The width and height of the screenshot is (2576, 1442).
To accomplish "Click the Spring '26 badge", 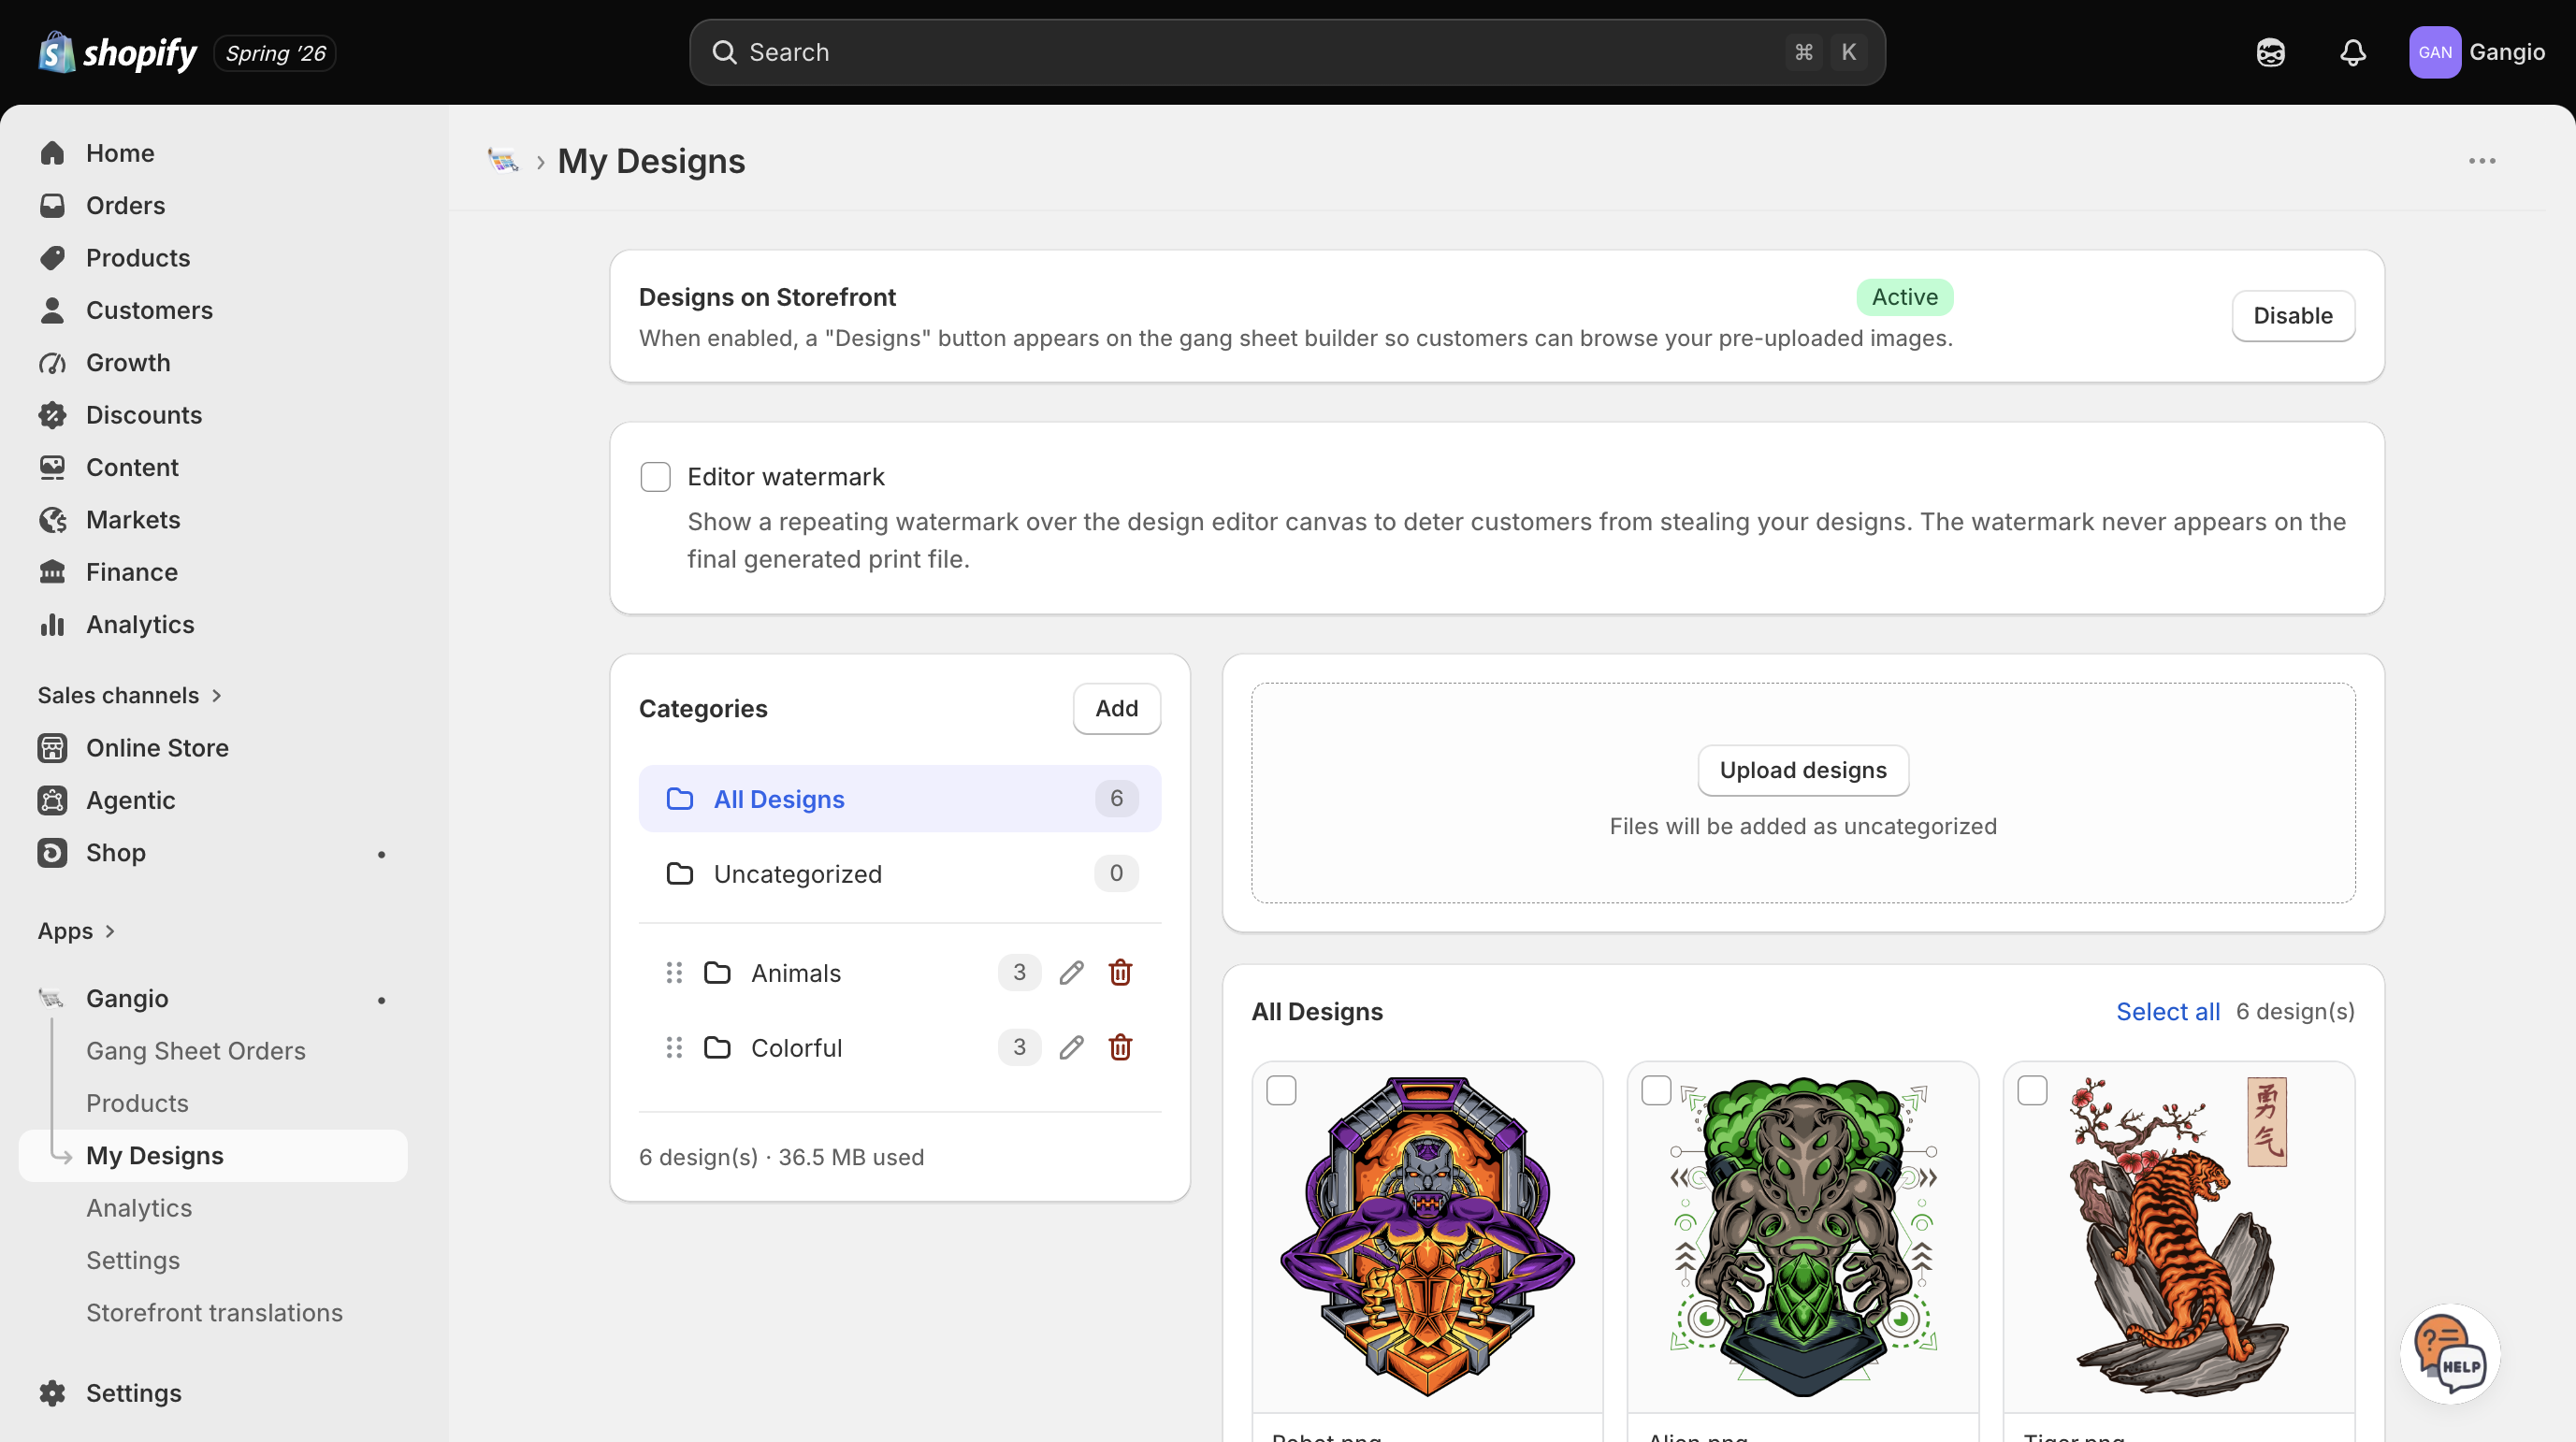I will click(x=275, y=53).
